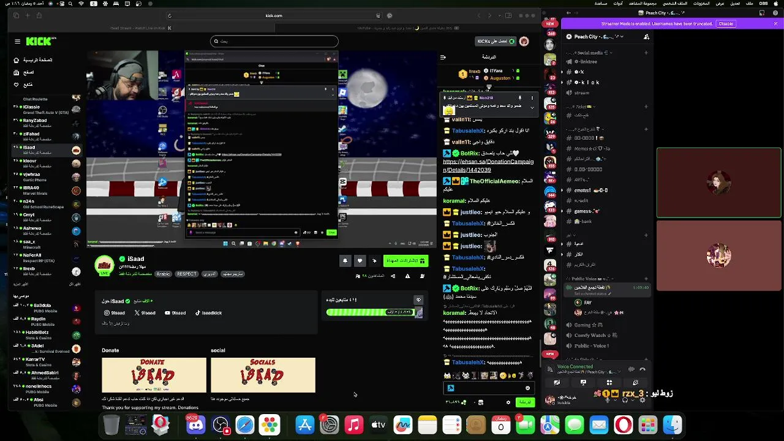Open the linktree channel in Discord
The width and height of the screenshot is (784, 441).
click(x=585, y=62)
